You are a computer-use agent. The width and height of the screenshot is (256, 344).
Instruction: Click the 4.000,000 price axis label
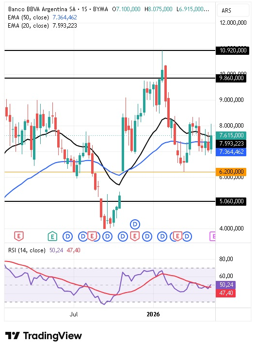[231, 229]
